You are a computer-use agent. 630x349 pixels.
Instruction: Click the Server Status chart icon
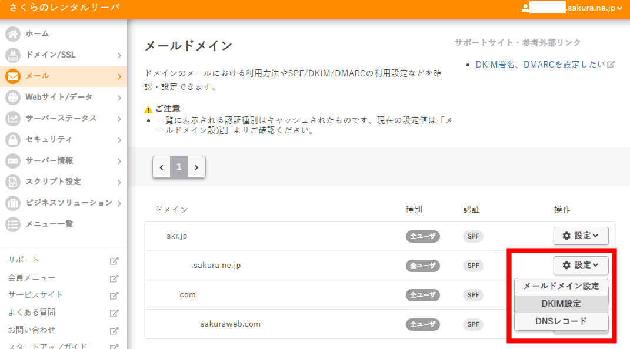pyautogui.click(x=13, y=119)
